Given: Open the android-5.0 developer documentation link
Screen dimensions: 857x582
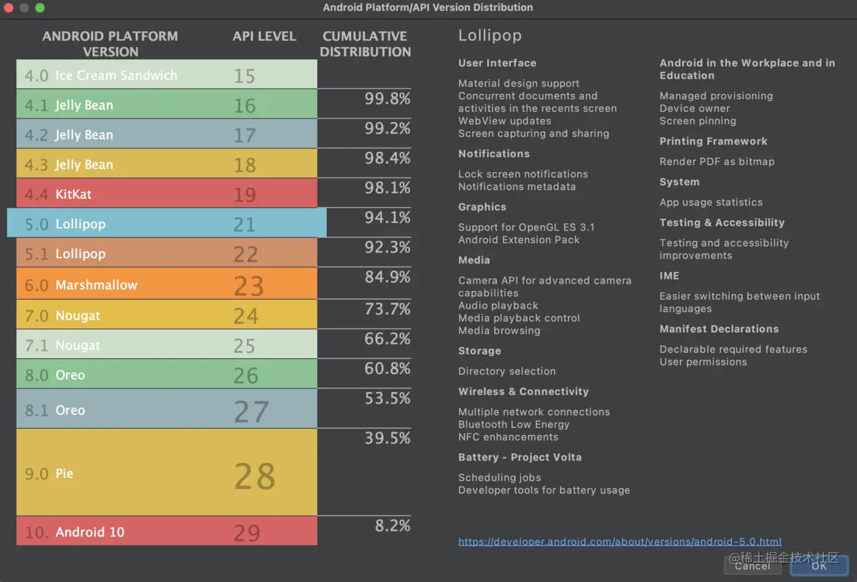Looking at the screenshot, I should click(x=619, y=541).
